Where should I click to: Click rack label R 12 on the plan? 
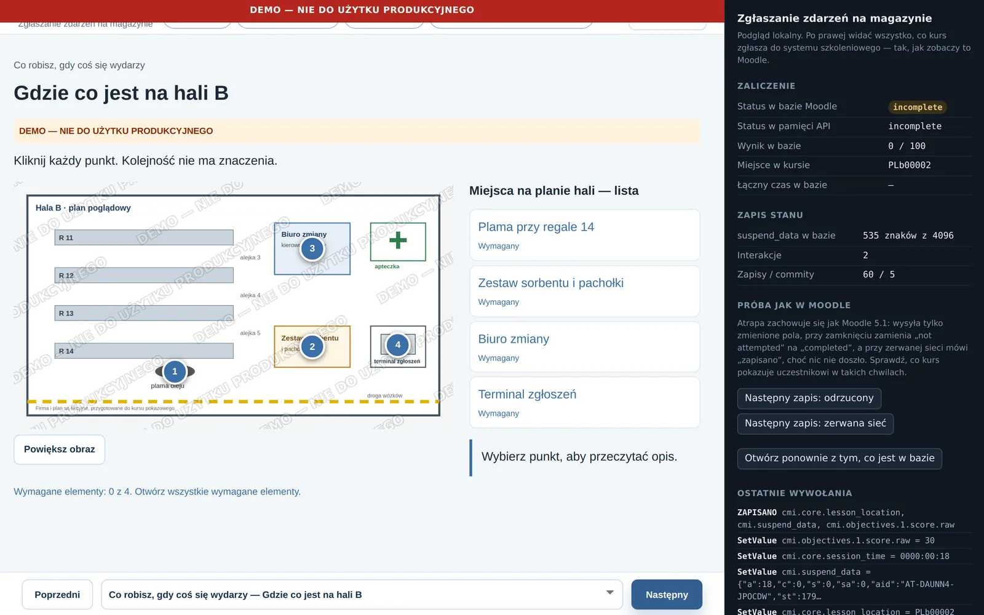[66, 276]
